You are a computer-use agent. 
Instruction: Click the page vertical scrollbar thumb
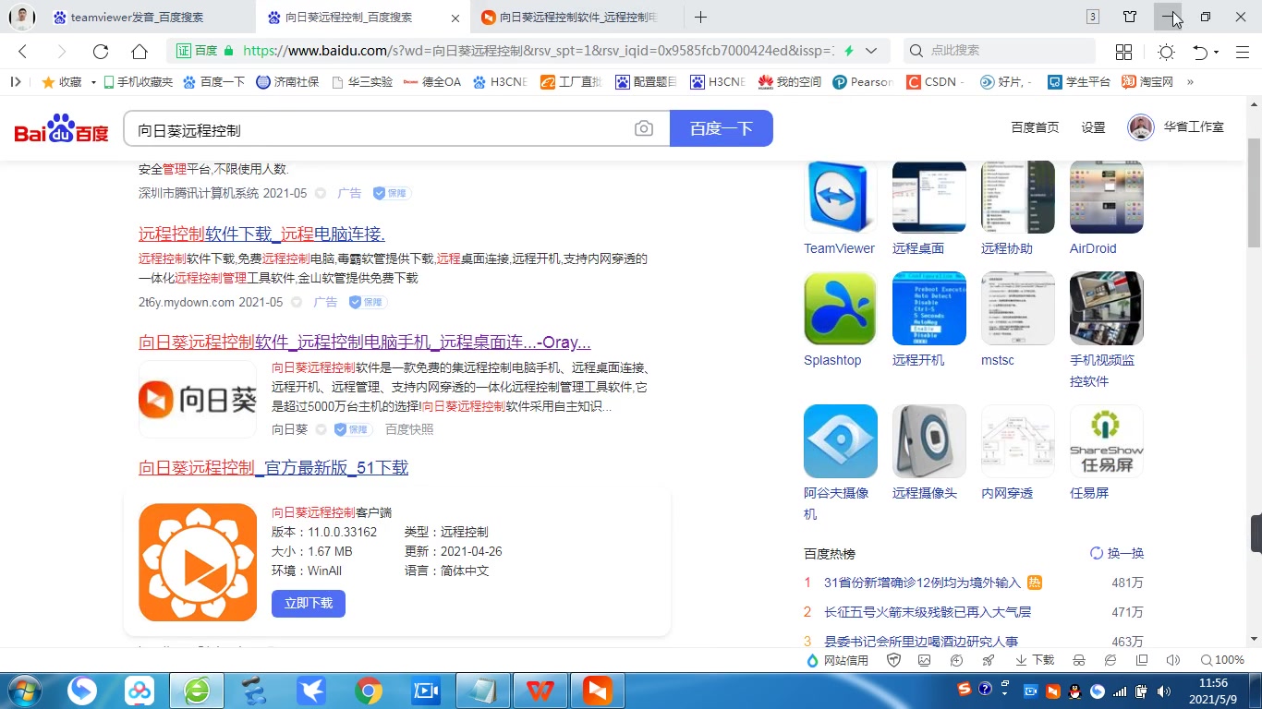click(1254, 192)
